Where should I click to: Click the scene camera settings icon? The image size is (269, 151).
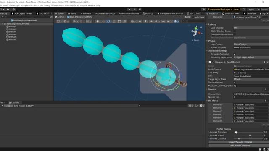click(x=169, y=21)
